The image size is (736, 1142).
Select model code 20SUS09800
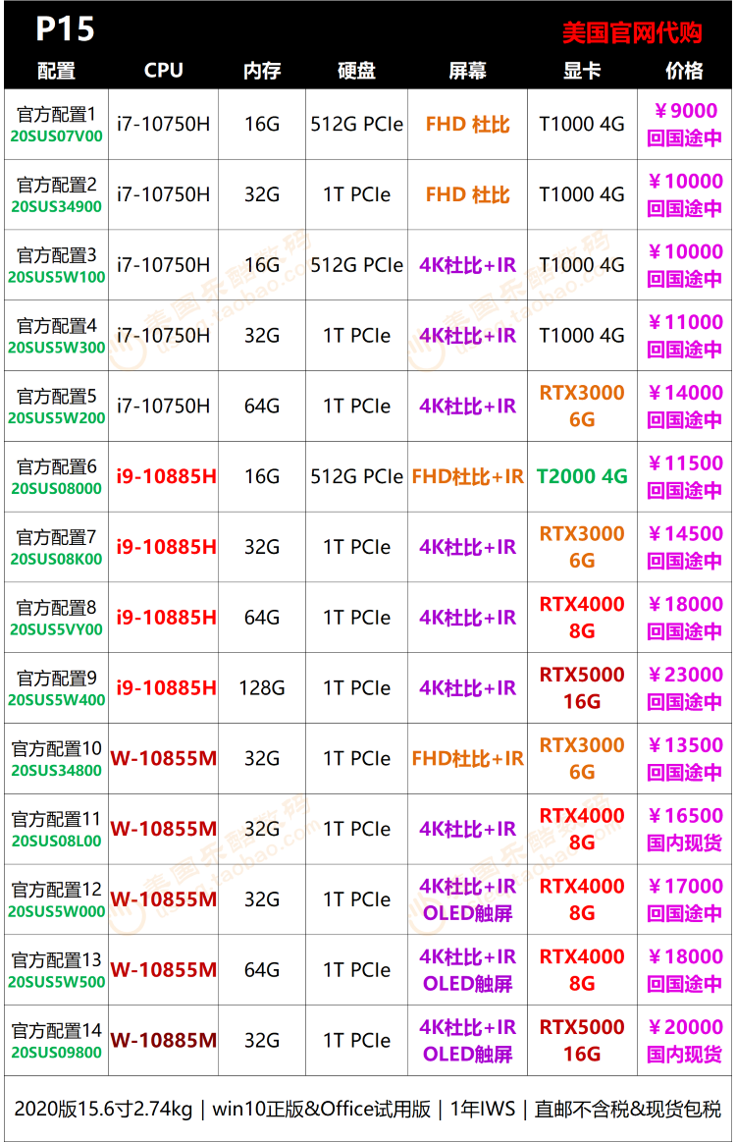(x=56, y=1054)
